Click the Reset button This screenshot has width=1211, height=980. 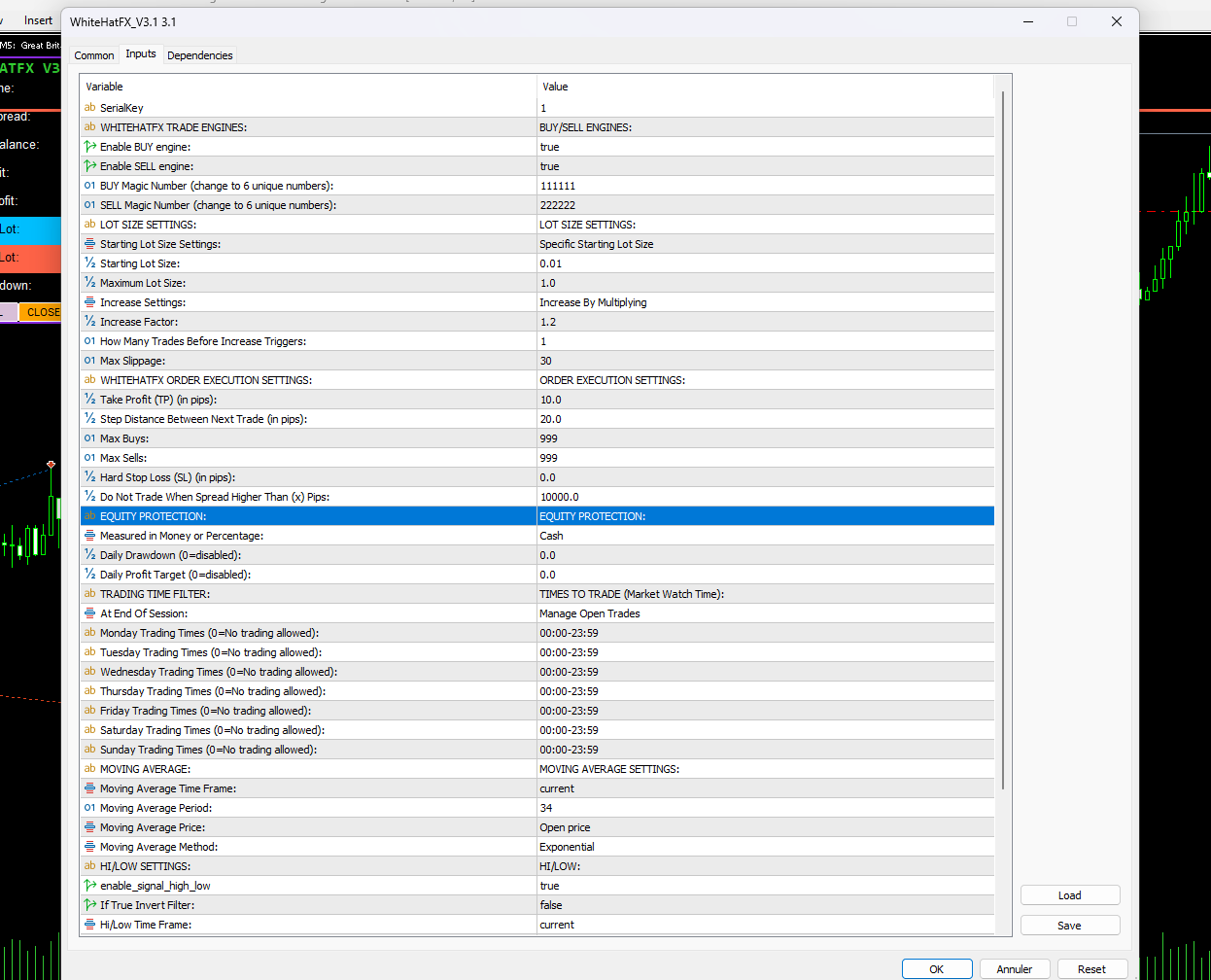click(1092, 969)
